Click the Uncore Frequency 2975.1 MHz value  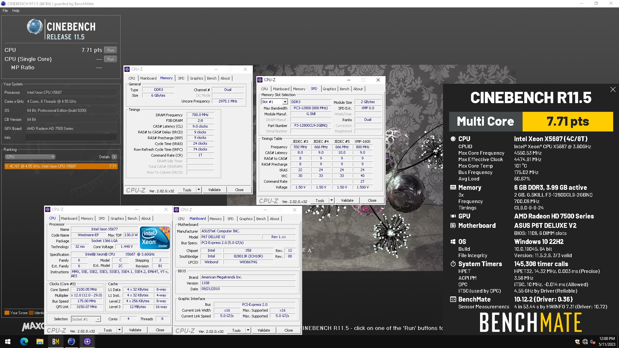(228, 101)
